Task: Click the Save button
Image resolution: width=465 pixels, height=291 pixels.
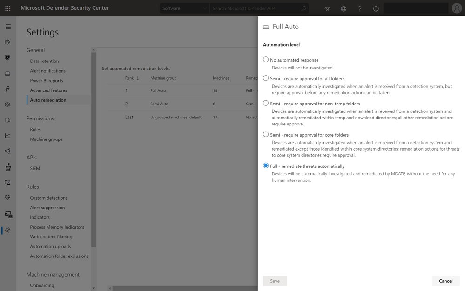Action: (x=275, y=281)
